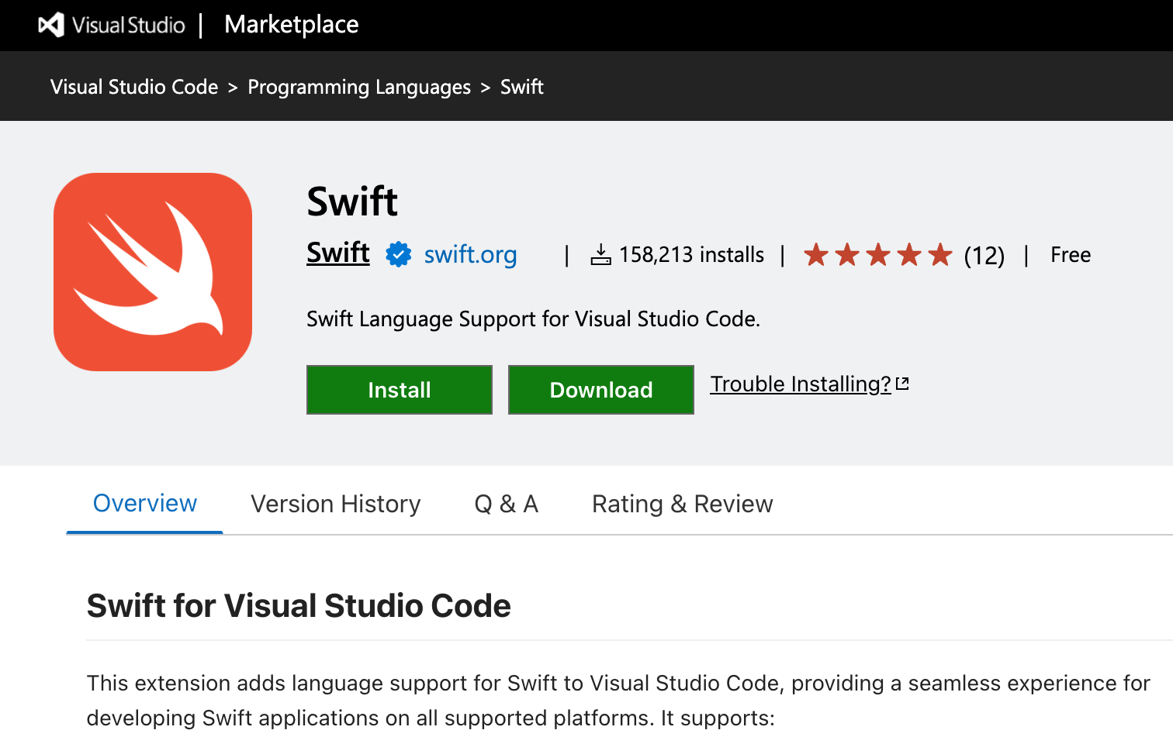1173x744 pixels.
Task: Open the Marketplace home link
Action: pyautogui.click(x=291, y=25)
